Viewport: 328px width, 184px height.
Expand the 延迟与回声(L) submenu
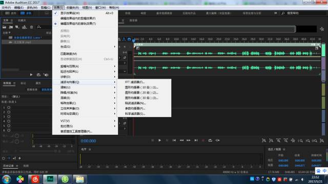pyautogui.click(x=85, y=72)
